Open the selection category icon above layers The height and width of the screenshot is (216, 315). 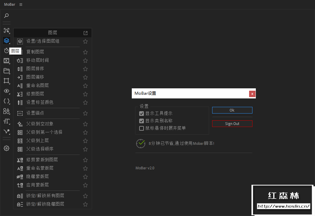[x=6, y=31]
